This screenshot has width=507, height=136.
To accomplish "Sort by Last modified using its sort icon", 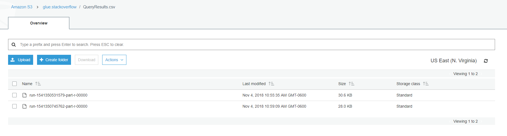I will point(271,84).
